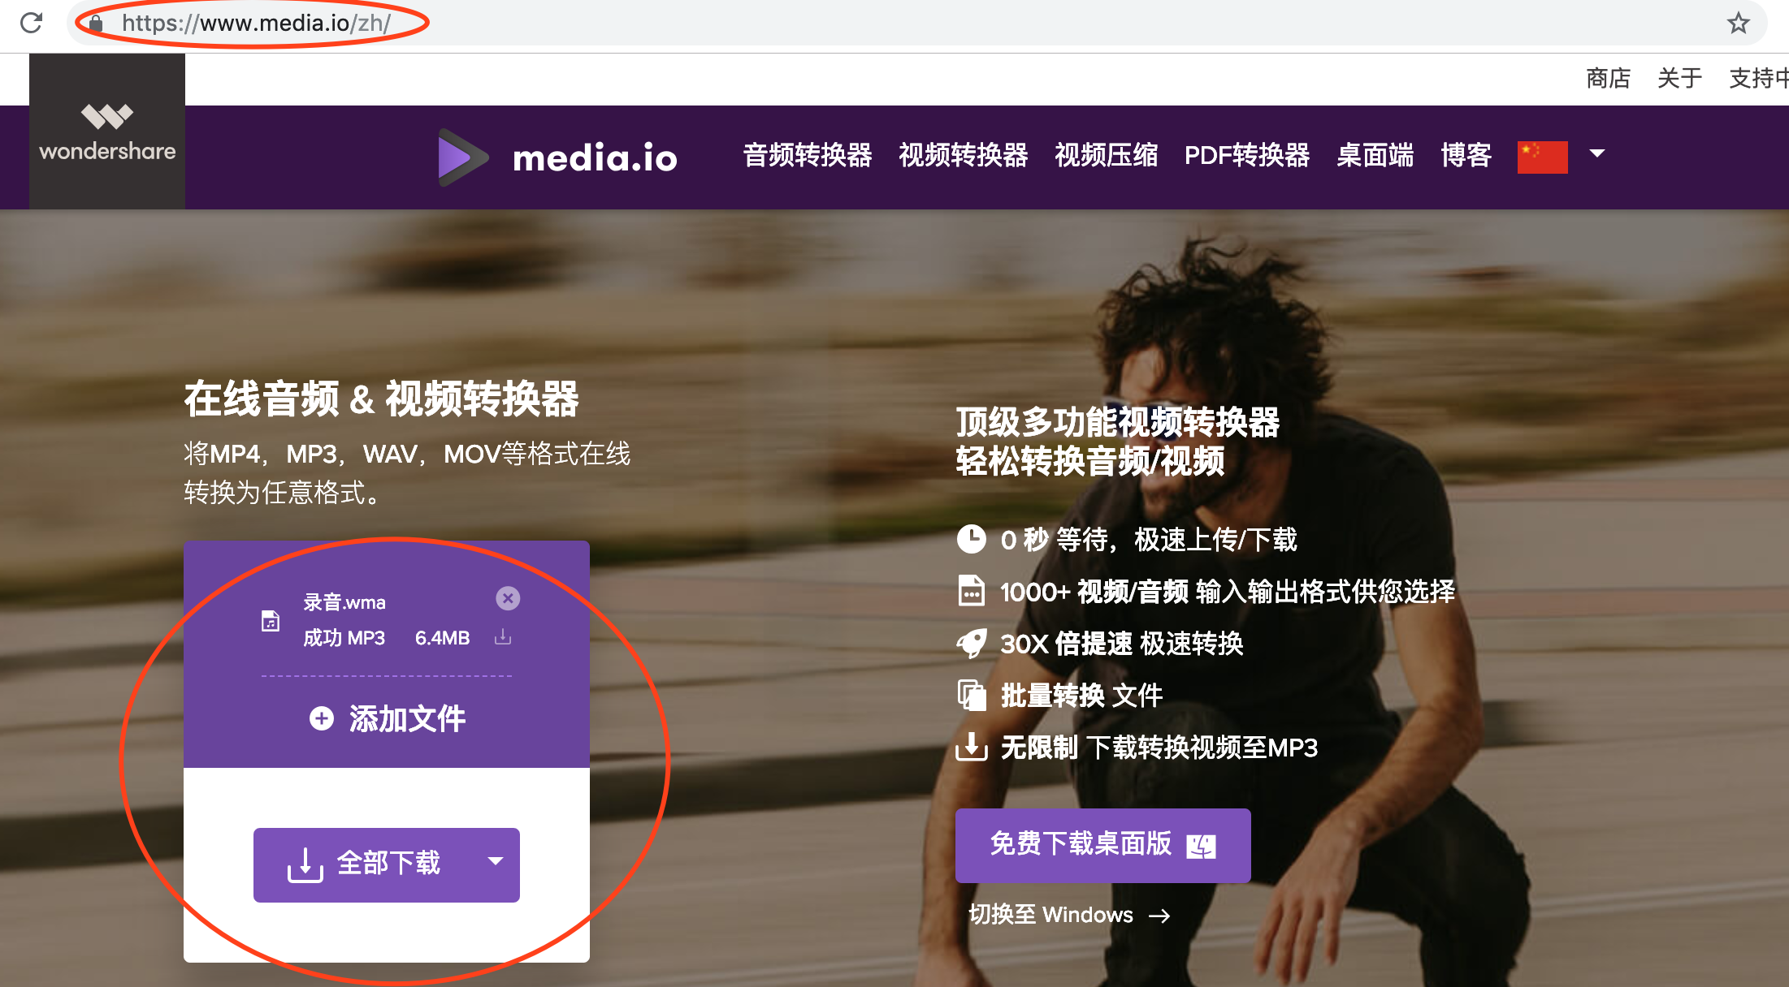The width and height of the screenshot is (1789, 987).
Task: Open the 视频压缩 menu item
Action: click(1106, 155)
